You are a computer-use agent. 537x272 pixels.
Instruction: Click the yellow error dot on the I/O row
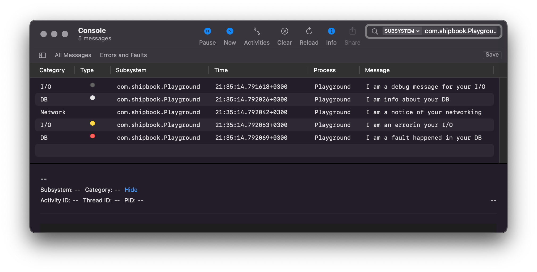(x=93, y=123)
